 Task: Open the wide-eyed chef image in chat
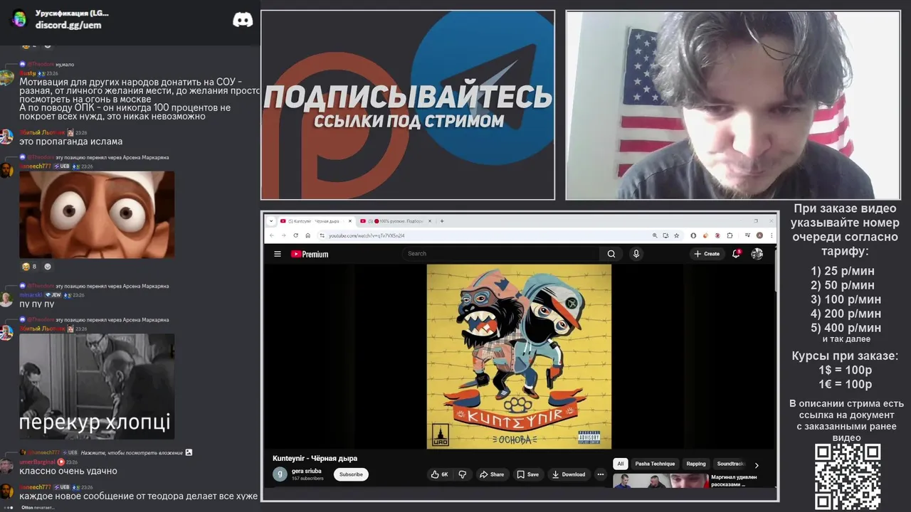point(97,214)
